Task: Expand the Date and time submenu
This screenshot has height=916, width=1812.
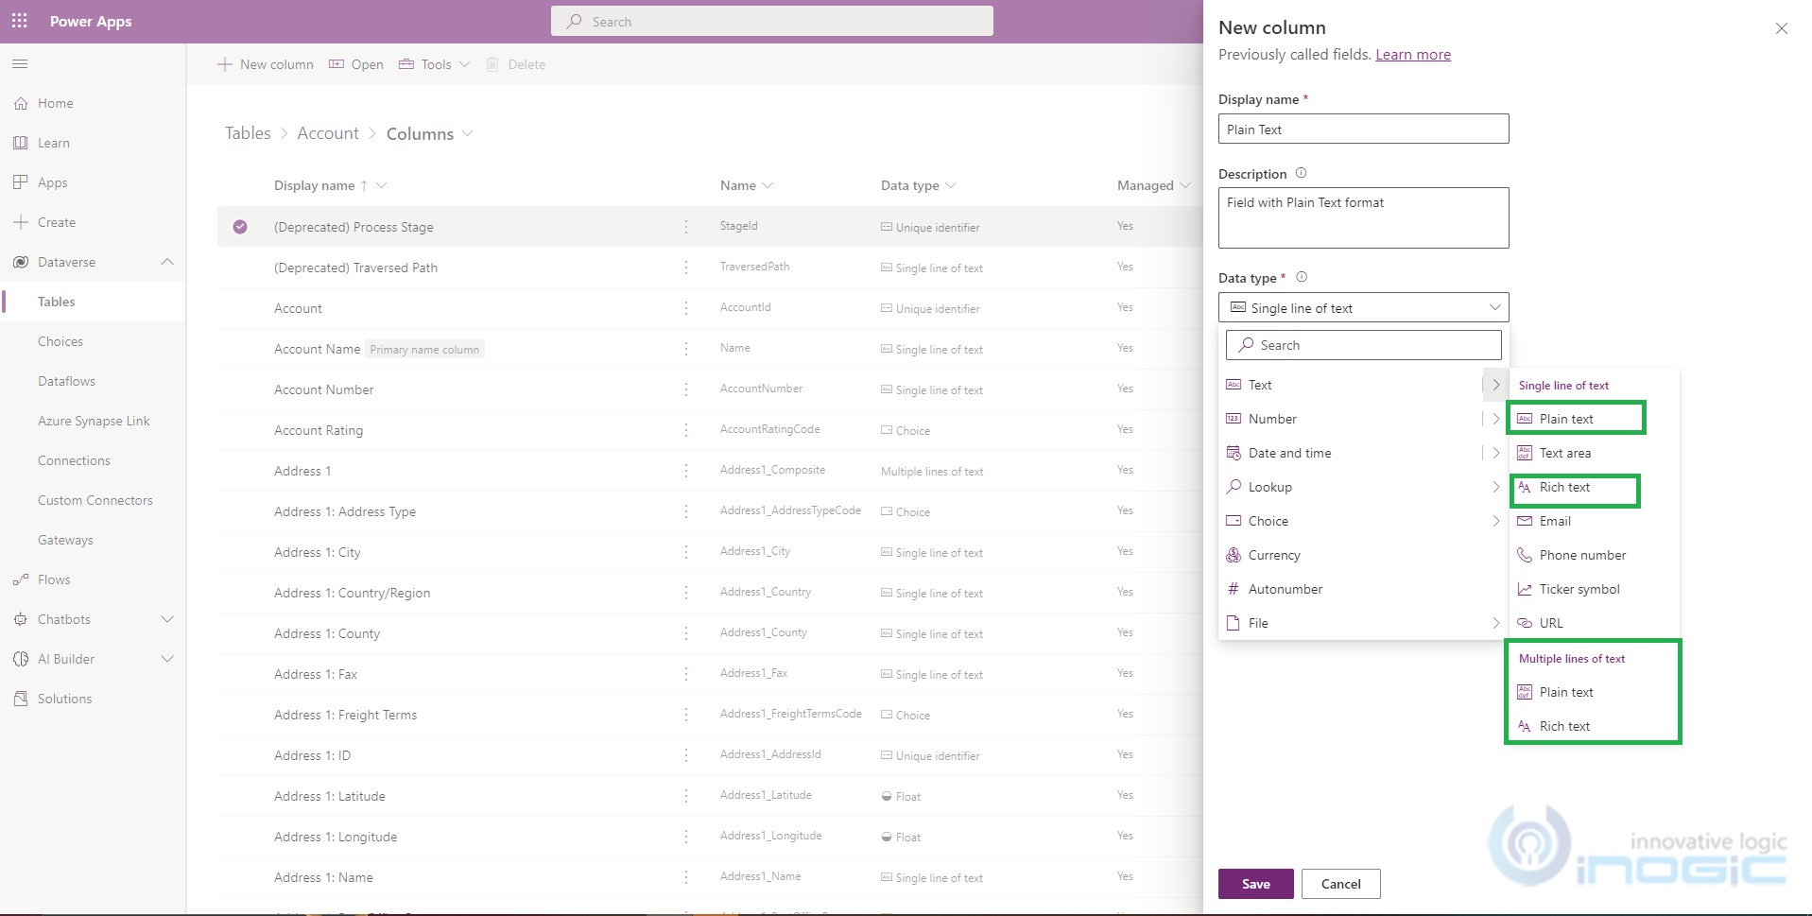Action: coord(1495,453)
